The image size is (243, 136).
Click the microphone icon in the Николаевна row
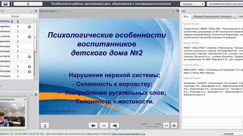click(x=18, y=51)
